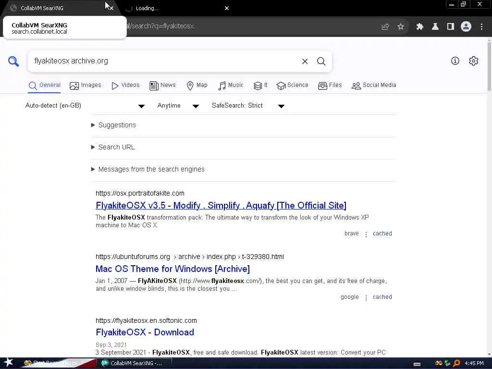The width and height of the screenshot is (492, 369).
Task: Open the info about page icon
Action: pos(455,61)
